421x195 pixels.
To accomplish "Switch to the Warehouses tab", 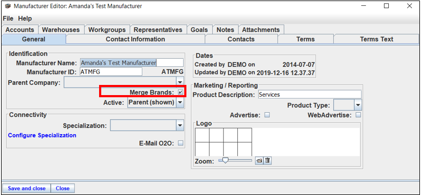I will 61,30.
